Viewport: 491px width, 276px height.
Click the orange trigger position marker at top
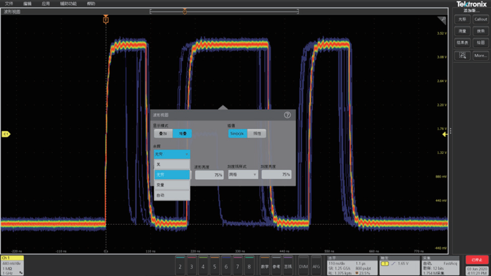coord(106,20)
